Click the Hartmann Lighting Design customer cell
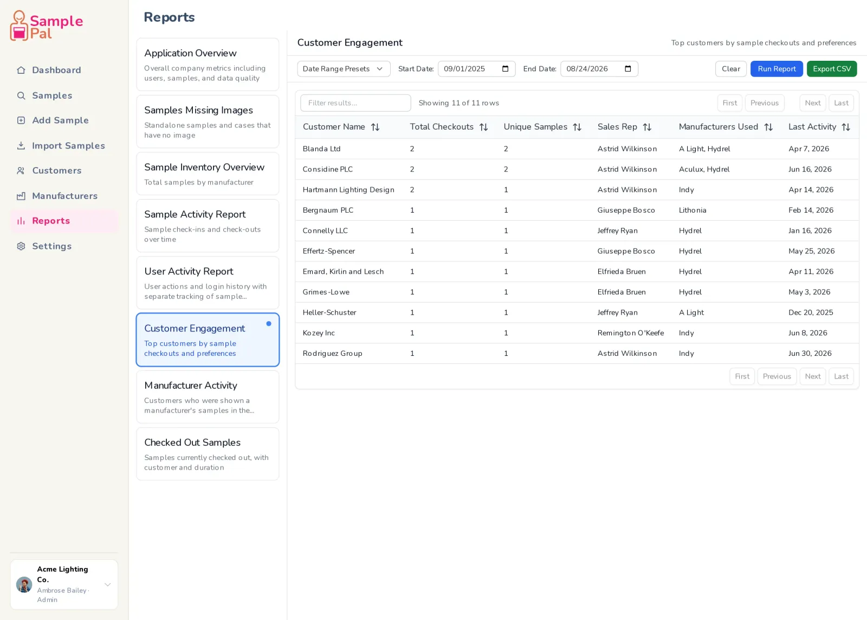Image resolution: width=867 pixels, height=620 pixels. coord(348,190)
